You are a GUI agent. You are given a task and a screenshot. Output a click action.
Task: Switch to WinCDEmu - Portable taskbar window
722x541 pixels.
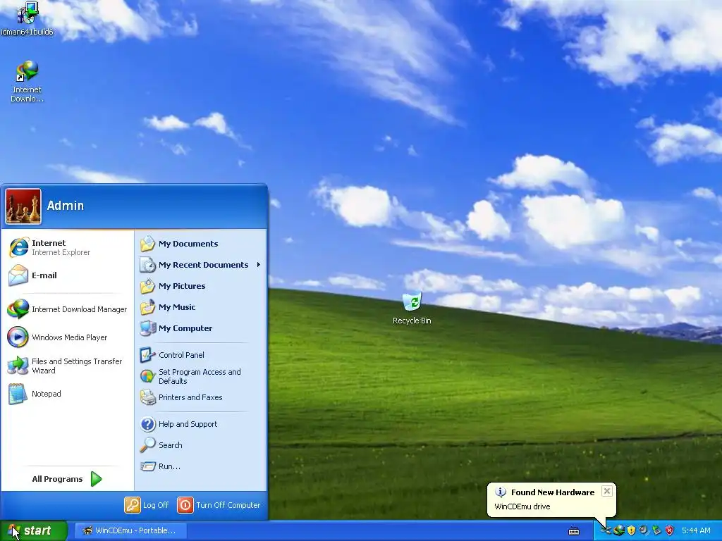130,531
